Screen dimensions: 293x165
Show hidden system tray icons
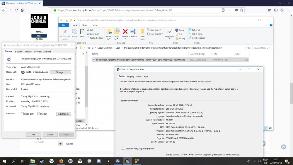[255, 161]
